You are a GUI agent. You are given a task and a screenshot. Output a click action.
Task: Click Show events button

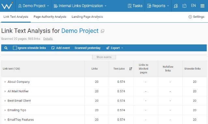point(104,57)
